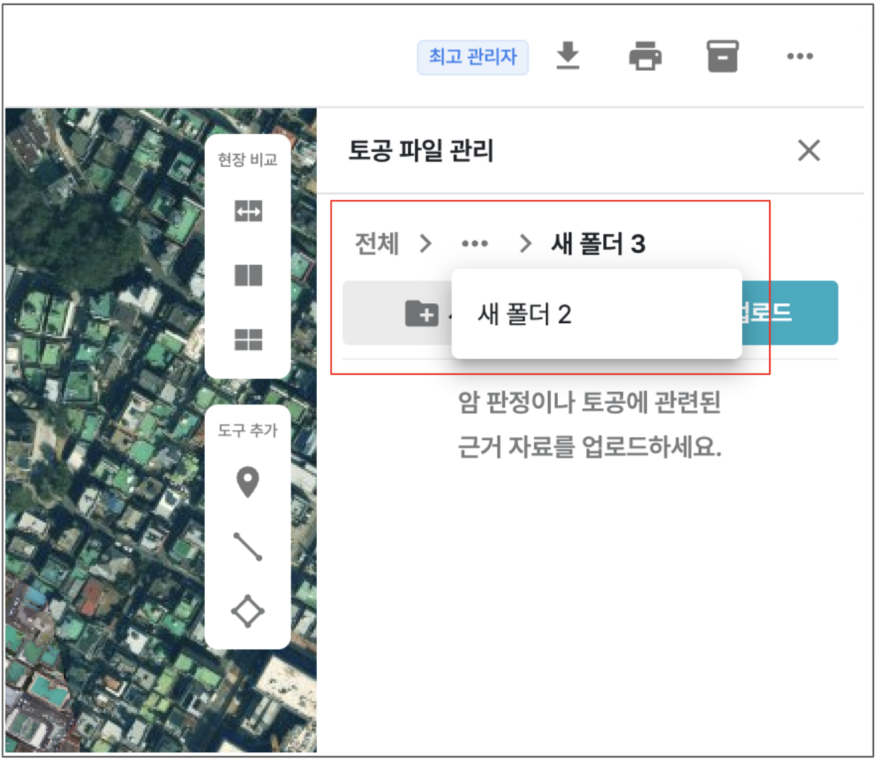This screenshot has width=879, height=761.
Task: Click the printer icon to print
Action: [645, 56]
